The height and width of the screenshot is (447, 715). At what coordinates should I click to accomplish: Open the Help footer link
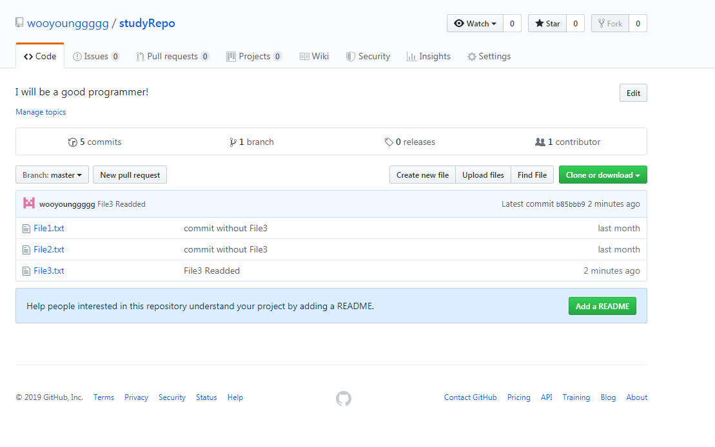[x=235, y=397]
